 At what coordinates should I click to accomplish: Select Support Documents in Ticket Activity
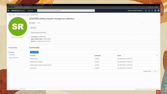pos(14,58)
